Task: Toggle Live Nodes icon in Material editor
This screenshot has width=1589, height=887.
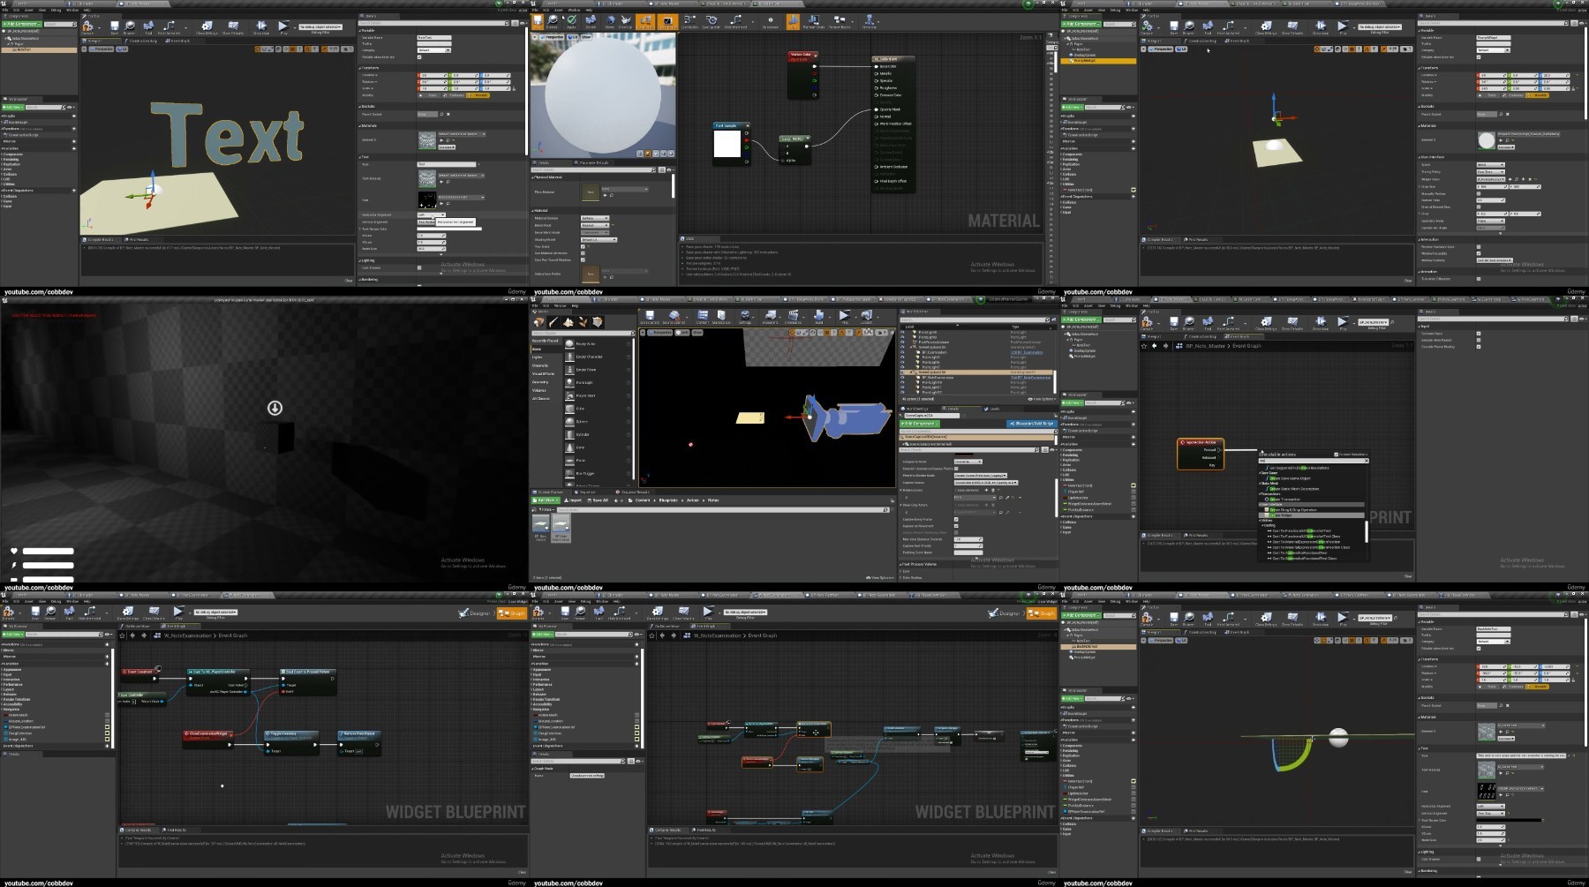Action: (689, 21)
